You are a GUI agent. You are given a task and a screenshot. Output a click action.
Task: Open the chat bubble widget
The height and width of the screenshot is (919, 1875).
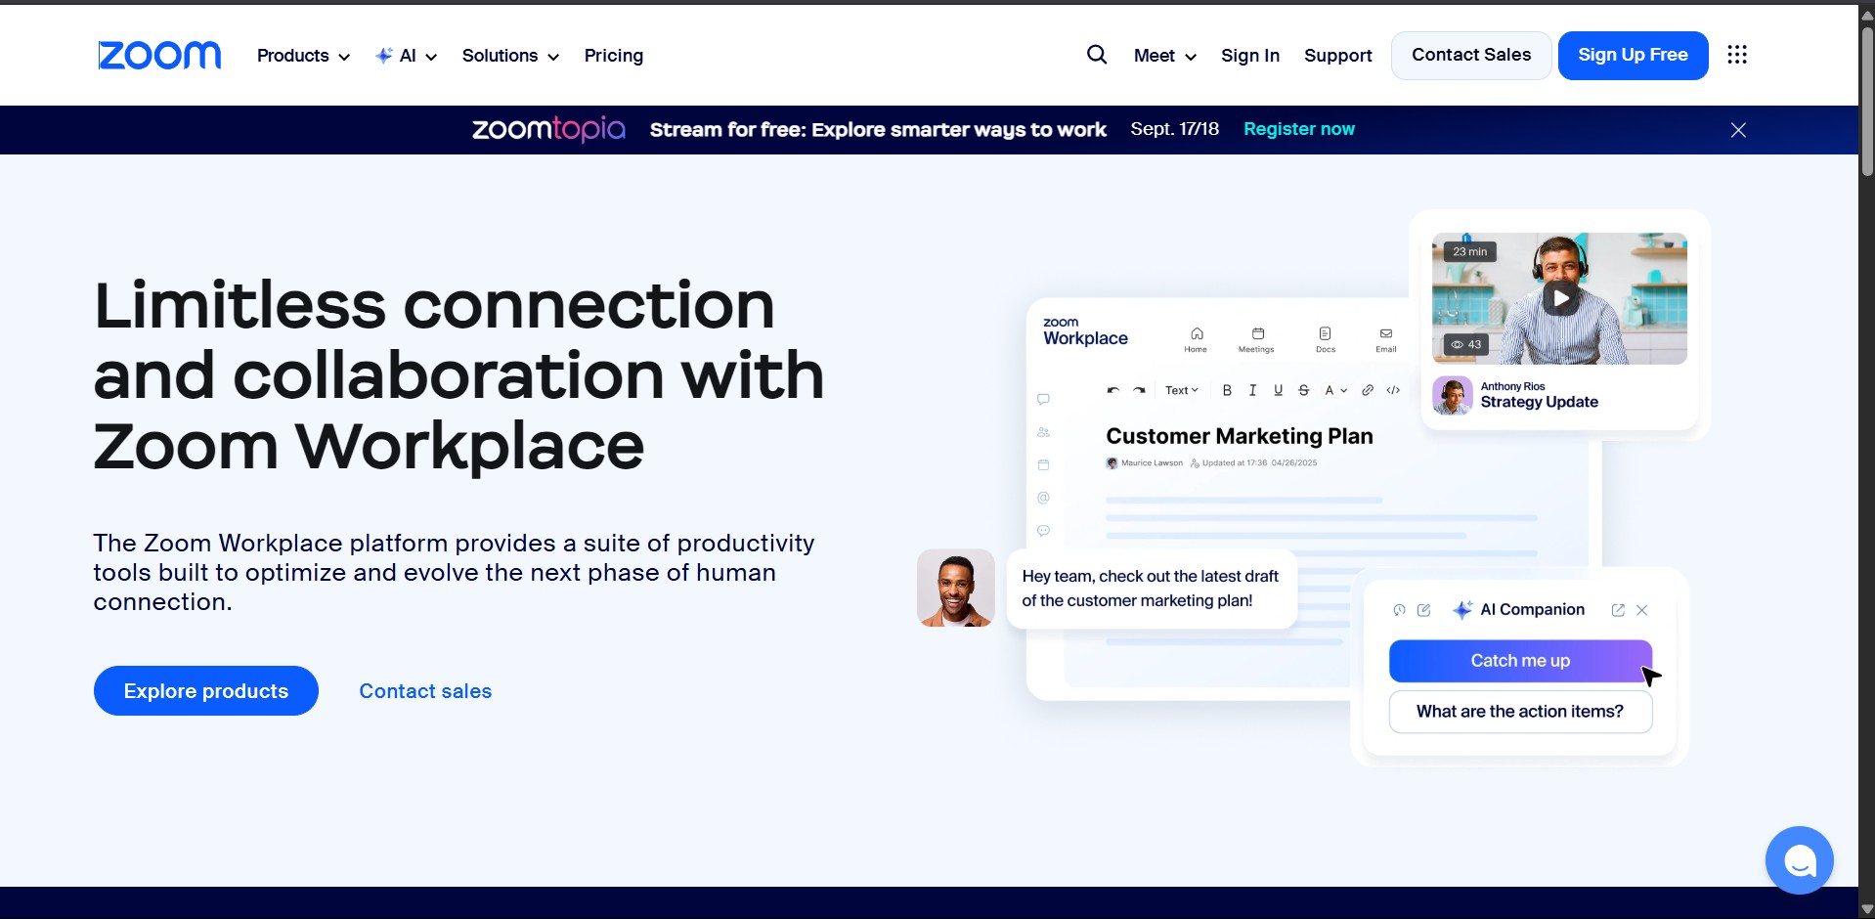click(1799, 860)
